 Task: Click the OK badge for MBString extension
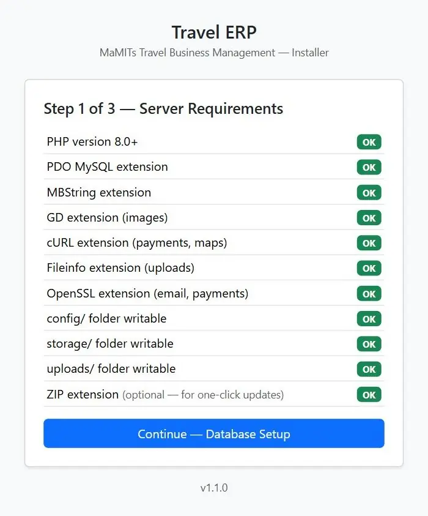click(x=369, y=193)
